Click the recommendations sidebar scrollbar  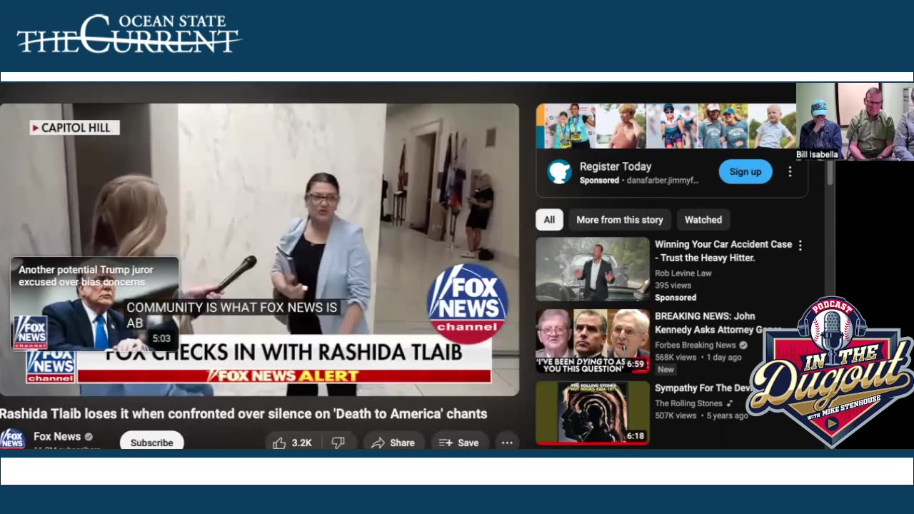[829, 173]
